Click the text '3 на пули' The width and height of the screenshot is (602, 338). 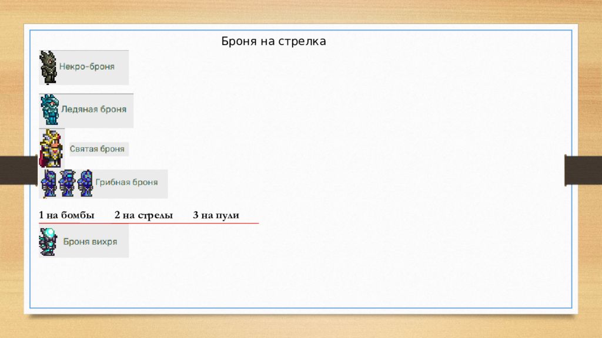(x=216, y=215)
